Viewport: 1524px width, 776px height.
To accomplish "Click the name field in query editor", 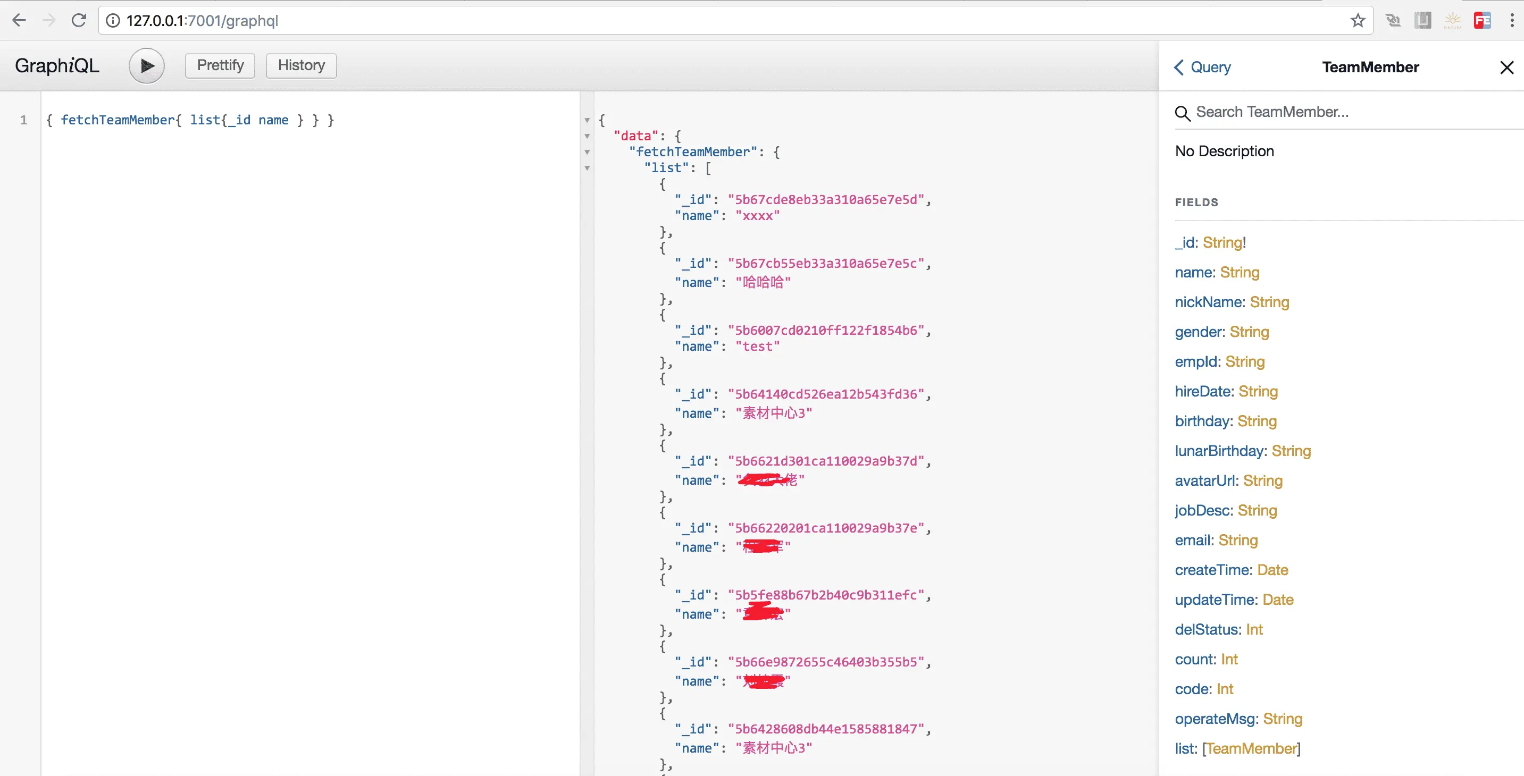I will [x=273, y=120].
